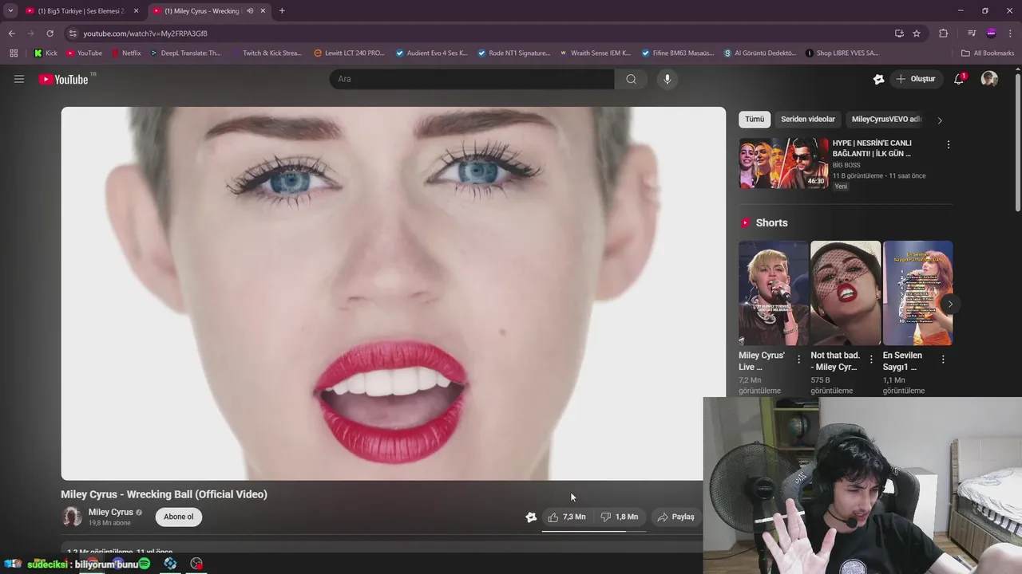1022x574 pixels.
Task: Show more filter chips with the arrow
Action: tap(940, 120)
